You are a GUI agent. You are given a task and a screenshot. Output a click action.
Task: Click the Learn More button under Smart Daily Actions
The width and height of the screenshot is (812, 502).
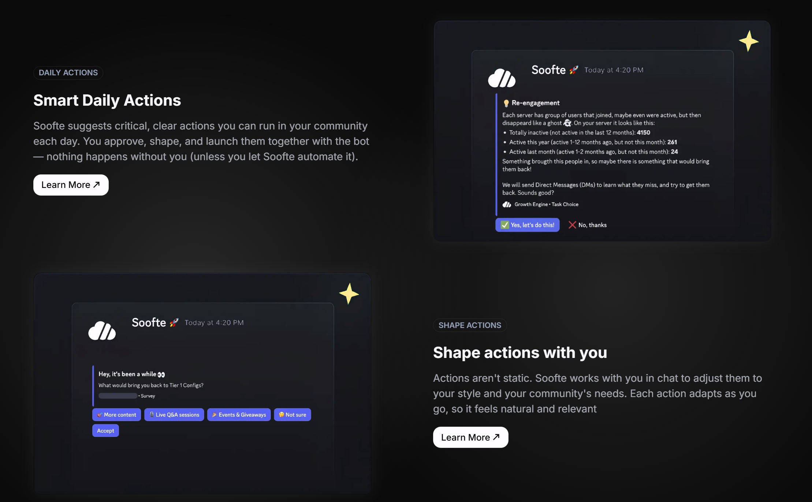click(x=71, y=185)
